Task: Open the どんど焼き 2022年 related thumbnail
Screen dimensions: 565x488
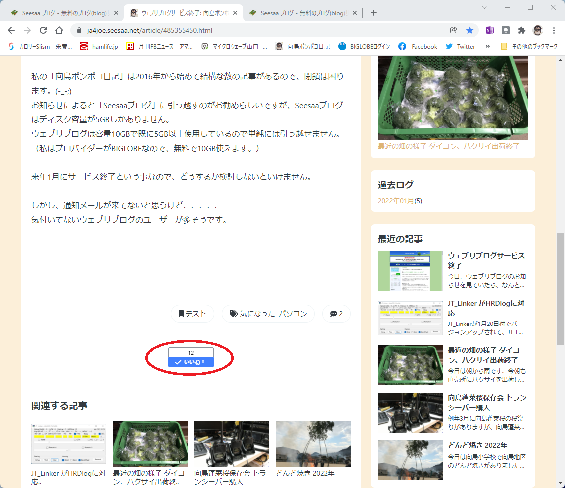Action: 313,443
